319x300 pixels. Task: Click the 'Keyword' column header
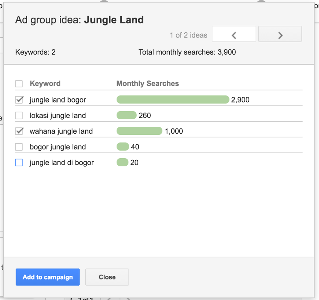coord(45,83)
